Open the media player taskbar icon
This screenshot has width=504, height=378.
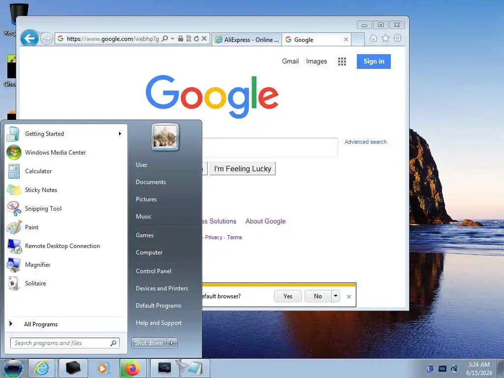click(x=103, y=368)
